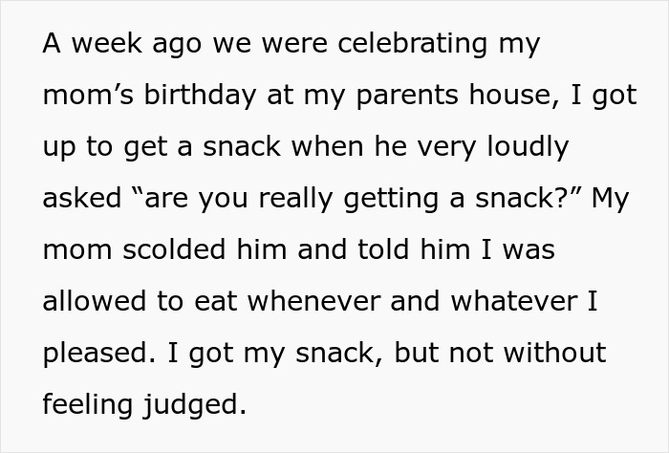Click the word "birthday" in the paragraph
This screenshot has height=453, width=669.
coord(200,95)
